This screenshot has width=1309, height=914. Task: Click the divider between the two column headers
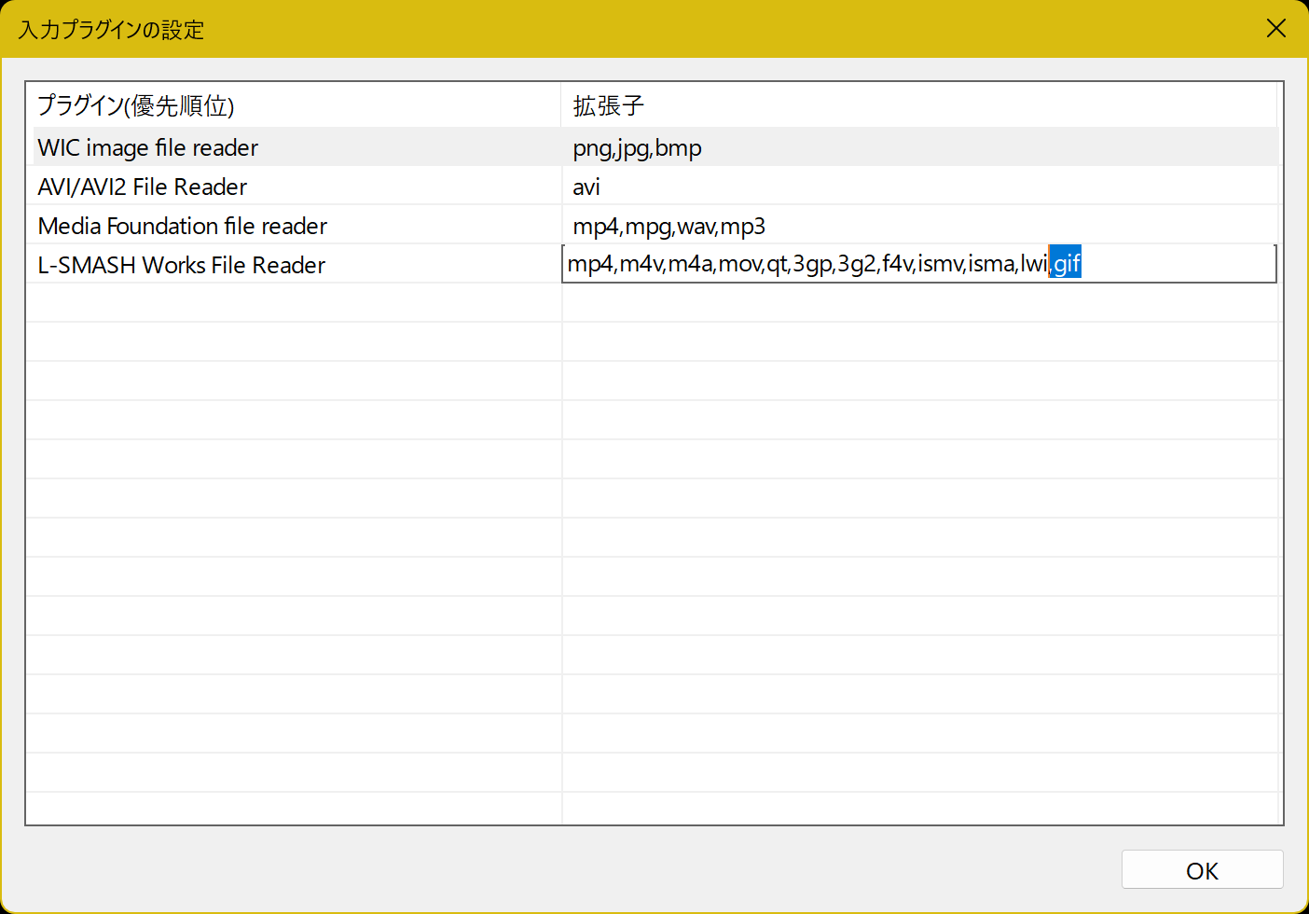(561, 105)
